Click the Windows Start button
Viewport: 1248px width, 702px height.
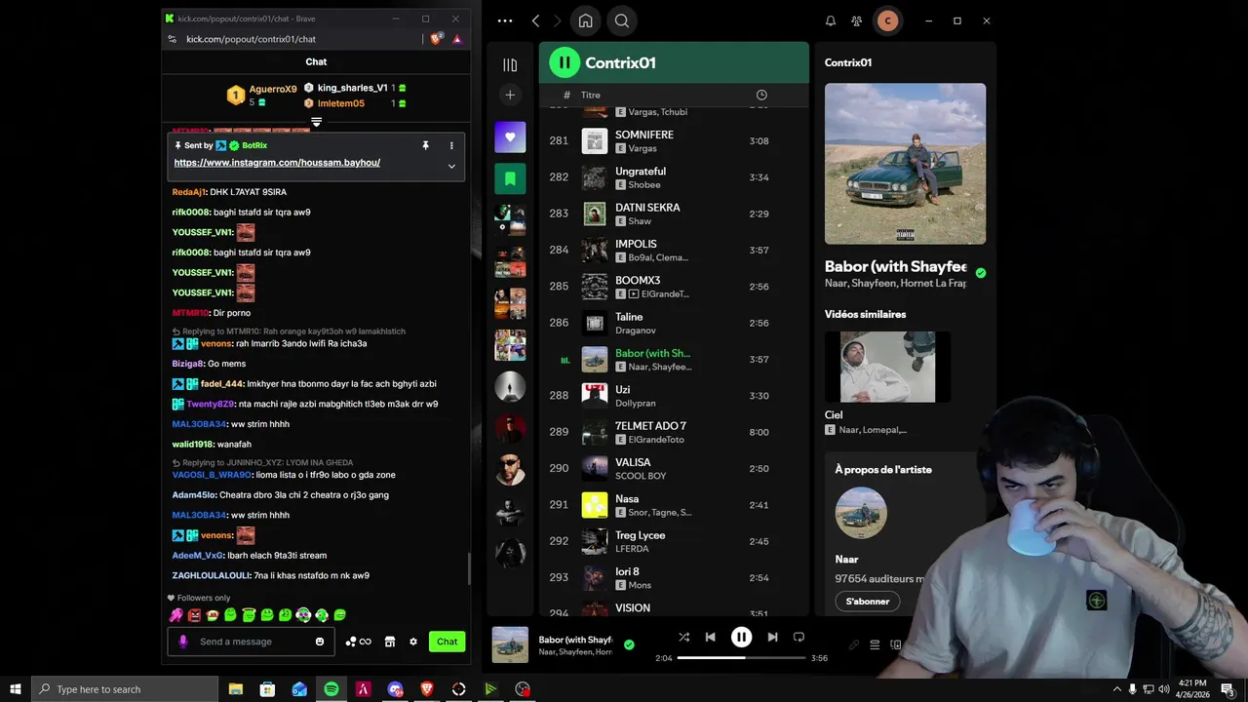15,689
